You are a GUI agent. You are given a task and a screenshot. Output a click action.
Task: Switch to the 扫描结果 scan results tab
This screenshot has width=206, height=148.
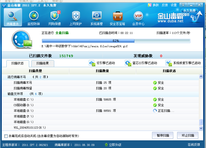click(42, 63)
